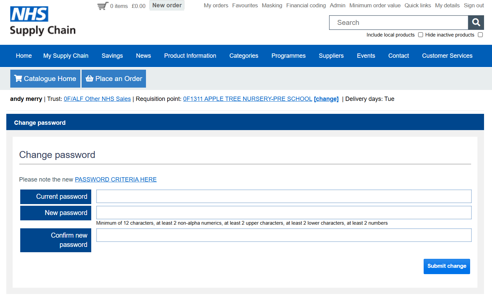Click the shopping basket cart icon
Screen dimensions: 492x300
click(x=103, y=6)
